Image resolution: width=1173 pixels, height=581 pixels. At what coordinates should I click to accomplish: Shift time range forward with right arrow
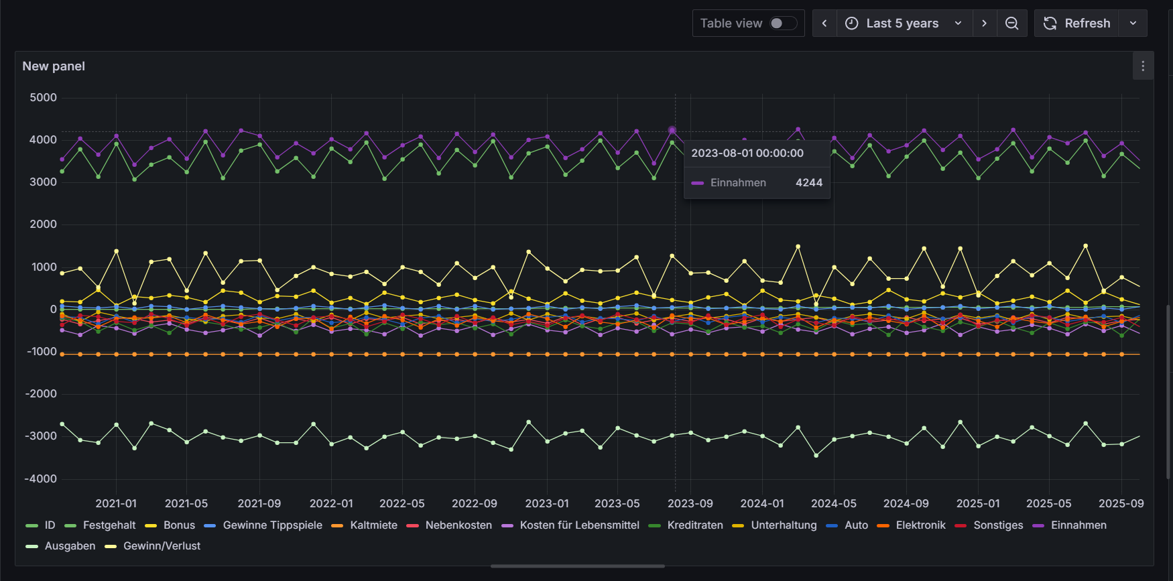point(984,23)
